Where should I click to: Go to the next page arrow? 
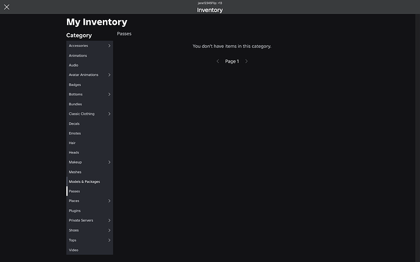click(x=247, y=61)
